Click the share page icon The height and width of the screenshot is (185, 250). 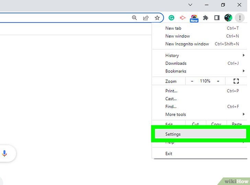pyautogui.click(x=146, y=18)
